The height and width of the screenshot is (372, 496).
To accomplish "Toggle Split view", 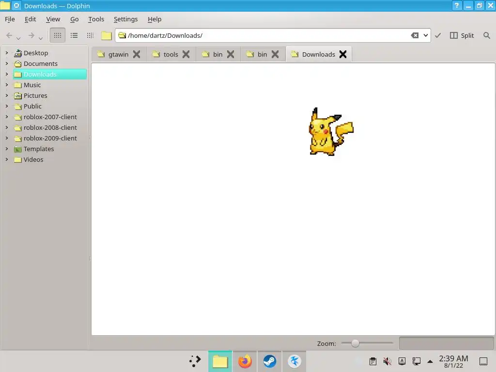I will [x=462, y=35].
